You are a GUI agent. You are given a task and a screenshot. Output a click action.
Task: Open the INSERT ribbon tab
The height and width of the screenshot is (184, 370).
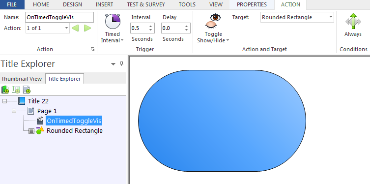pos(104,4)
